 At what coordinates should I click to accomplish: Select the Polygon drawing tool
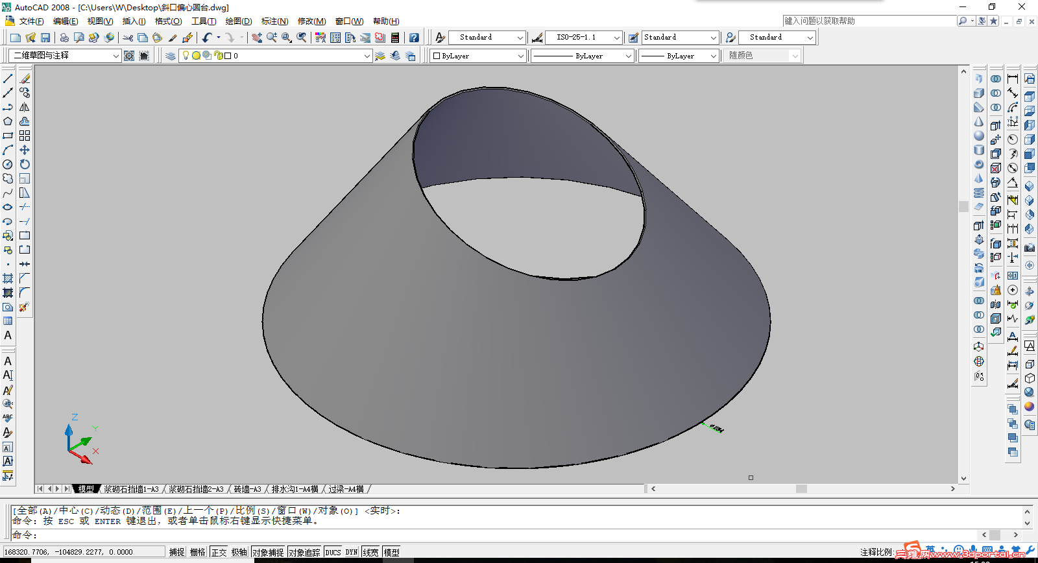8,121
